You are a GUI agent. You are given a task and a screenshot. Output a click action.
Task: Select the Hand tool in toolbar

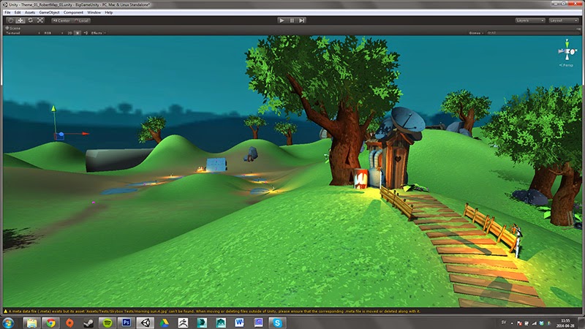pos(10,20)
